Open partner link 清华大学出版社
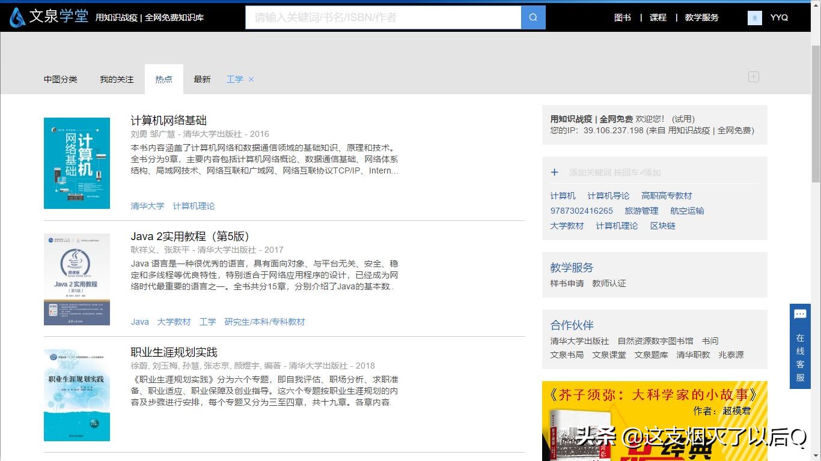This screenshot has height=461, width=821. (x=578, y=340)
